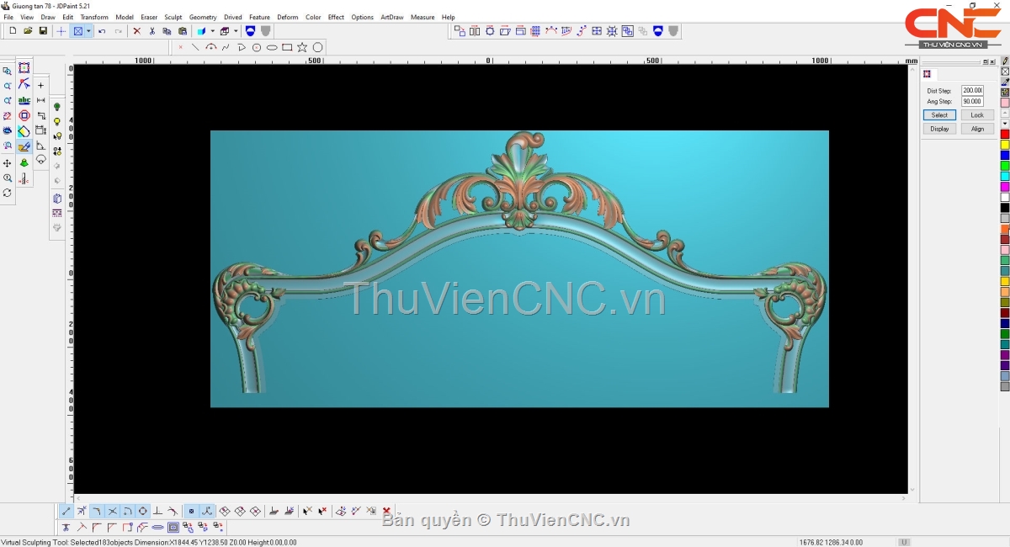Open the ArtDraw menu
The height and width of the screenshot is (547, 1010).
[x=391, y=17]
